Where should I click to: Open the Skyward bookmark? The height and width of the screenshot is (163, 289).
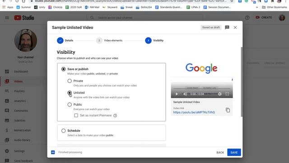tap(110, 7)
